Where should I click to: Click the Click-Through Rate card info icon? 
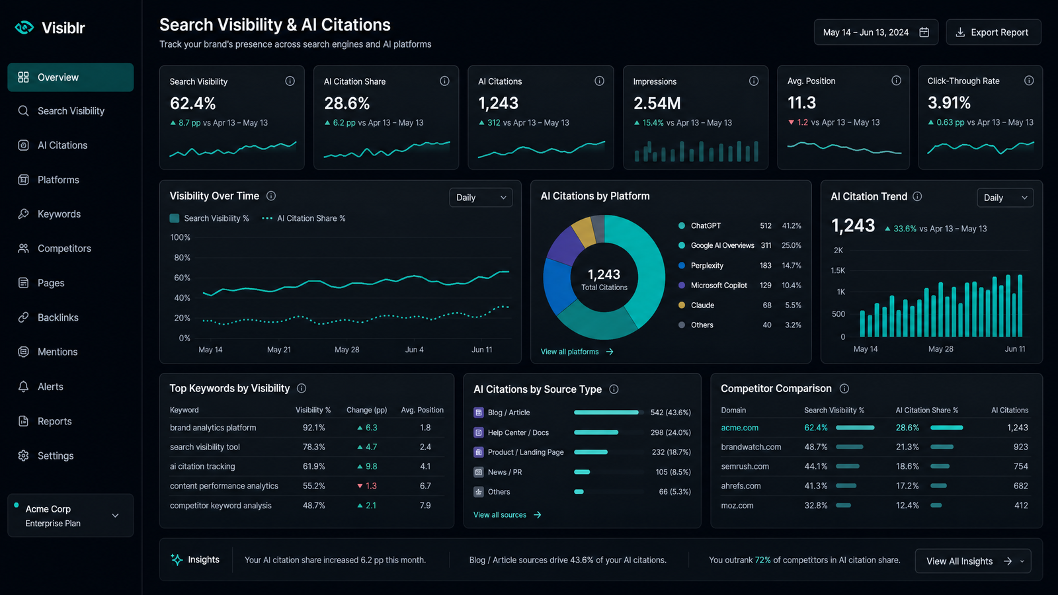tap(1029, 81)
